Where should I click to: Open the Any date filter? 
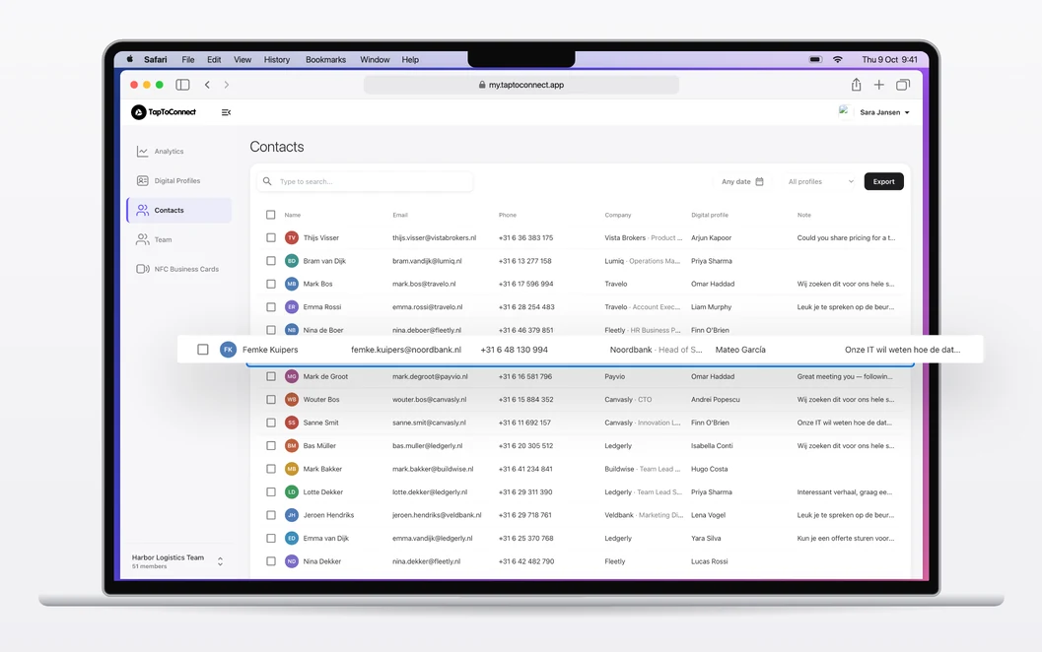click(743, 181)
